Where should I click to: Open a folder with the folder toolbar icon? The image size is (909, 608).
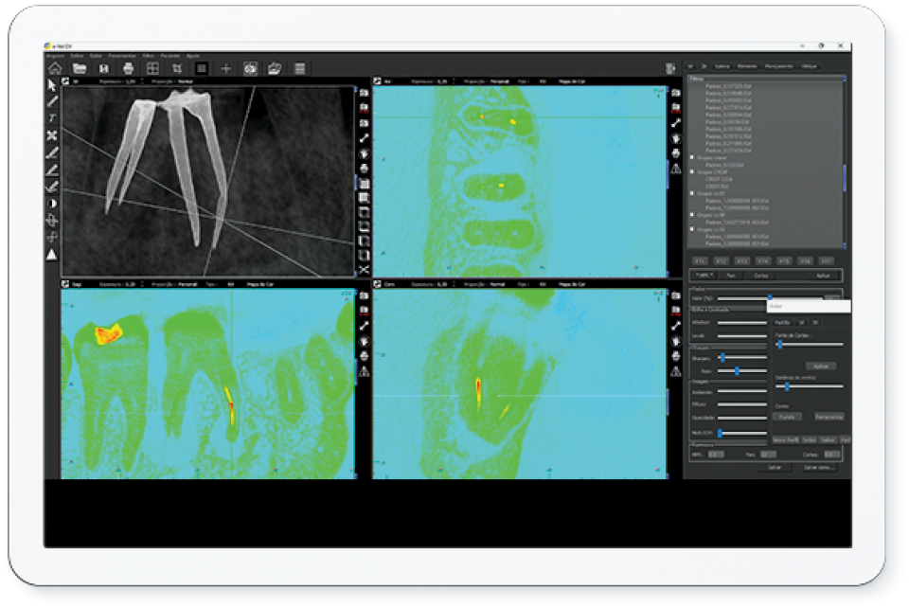80,68
